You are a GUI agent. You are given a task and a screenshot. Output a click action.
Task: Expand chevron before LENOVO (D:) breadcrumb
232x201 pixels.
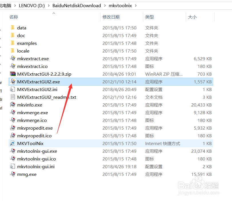[15, 6]
